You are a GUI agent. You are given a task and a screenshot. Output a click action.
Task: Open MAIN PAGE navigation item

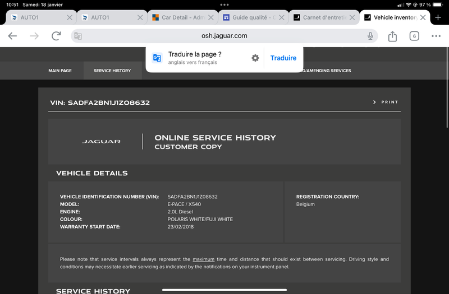pos(60,71)
